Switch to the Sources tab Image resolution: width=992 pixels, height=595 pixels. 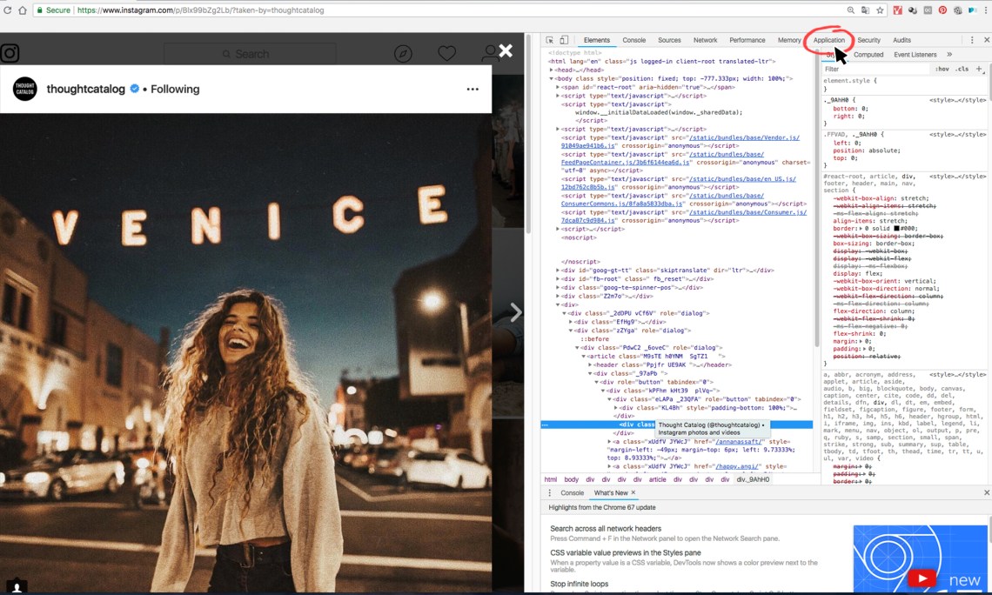click(x=669, y=40)
